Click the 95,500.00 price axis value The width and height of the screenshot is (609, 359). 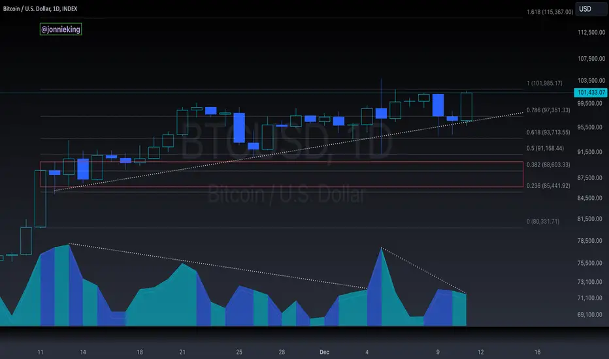pos(589,127)
